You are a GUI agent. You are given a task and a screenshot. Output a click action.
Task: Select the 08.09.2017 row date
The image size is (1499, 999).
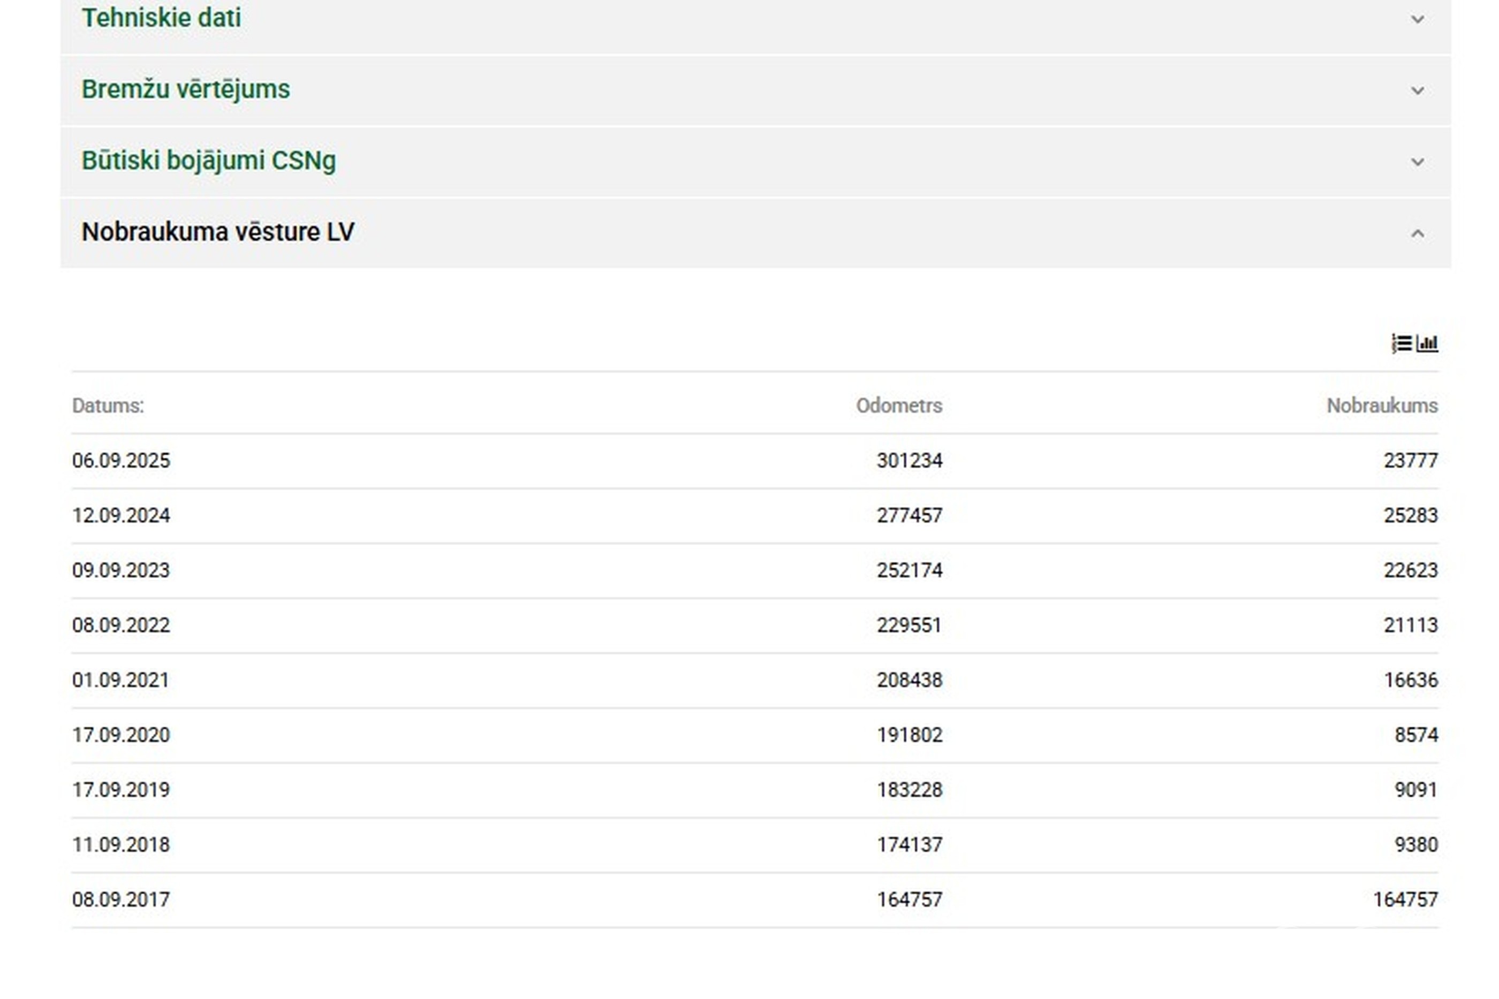(121, 899)
